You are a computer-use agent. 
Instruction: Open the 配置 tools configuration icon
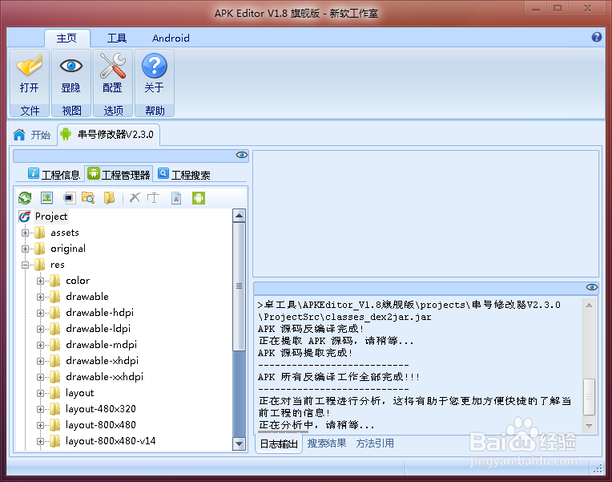112,66
